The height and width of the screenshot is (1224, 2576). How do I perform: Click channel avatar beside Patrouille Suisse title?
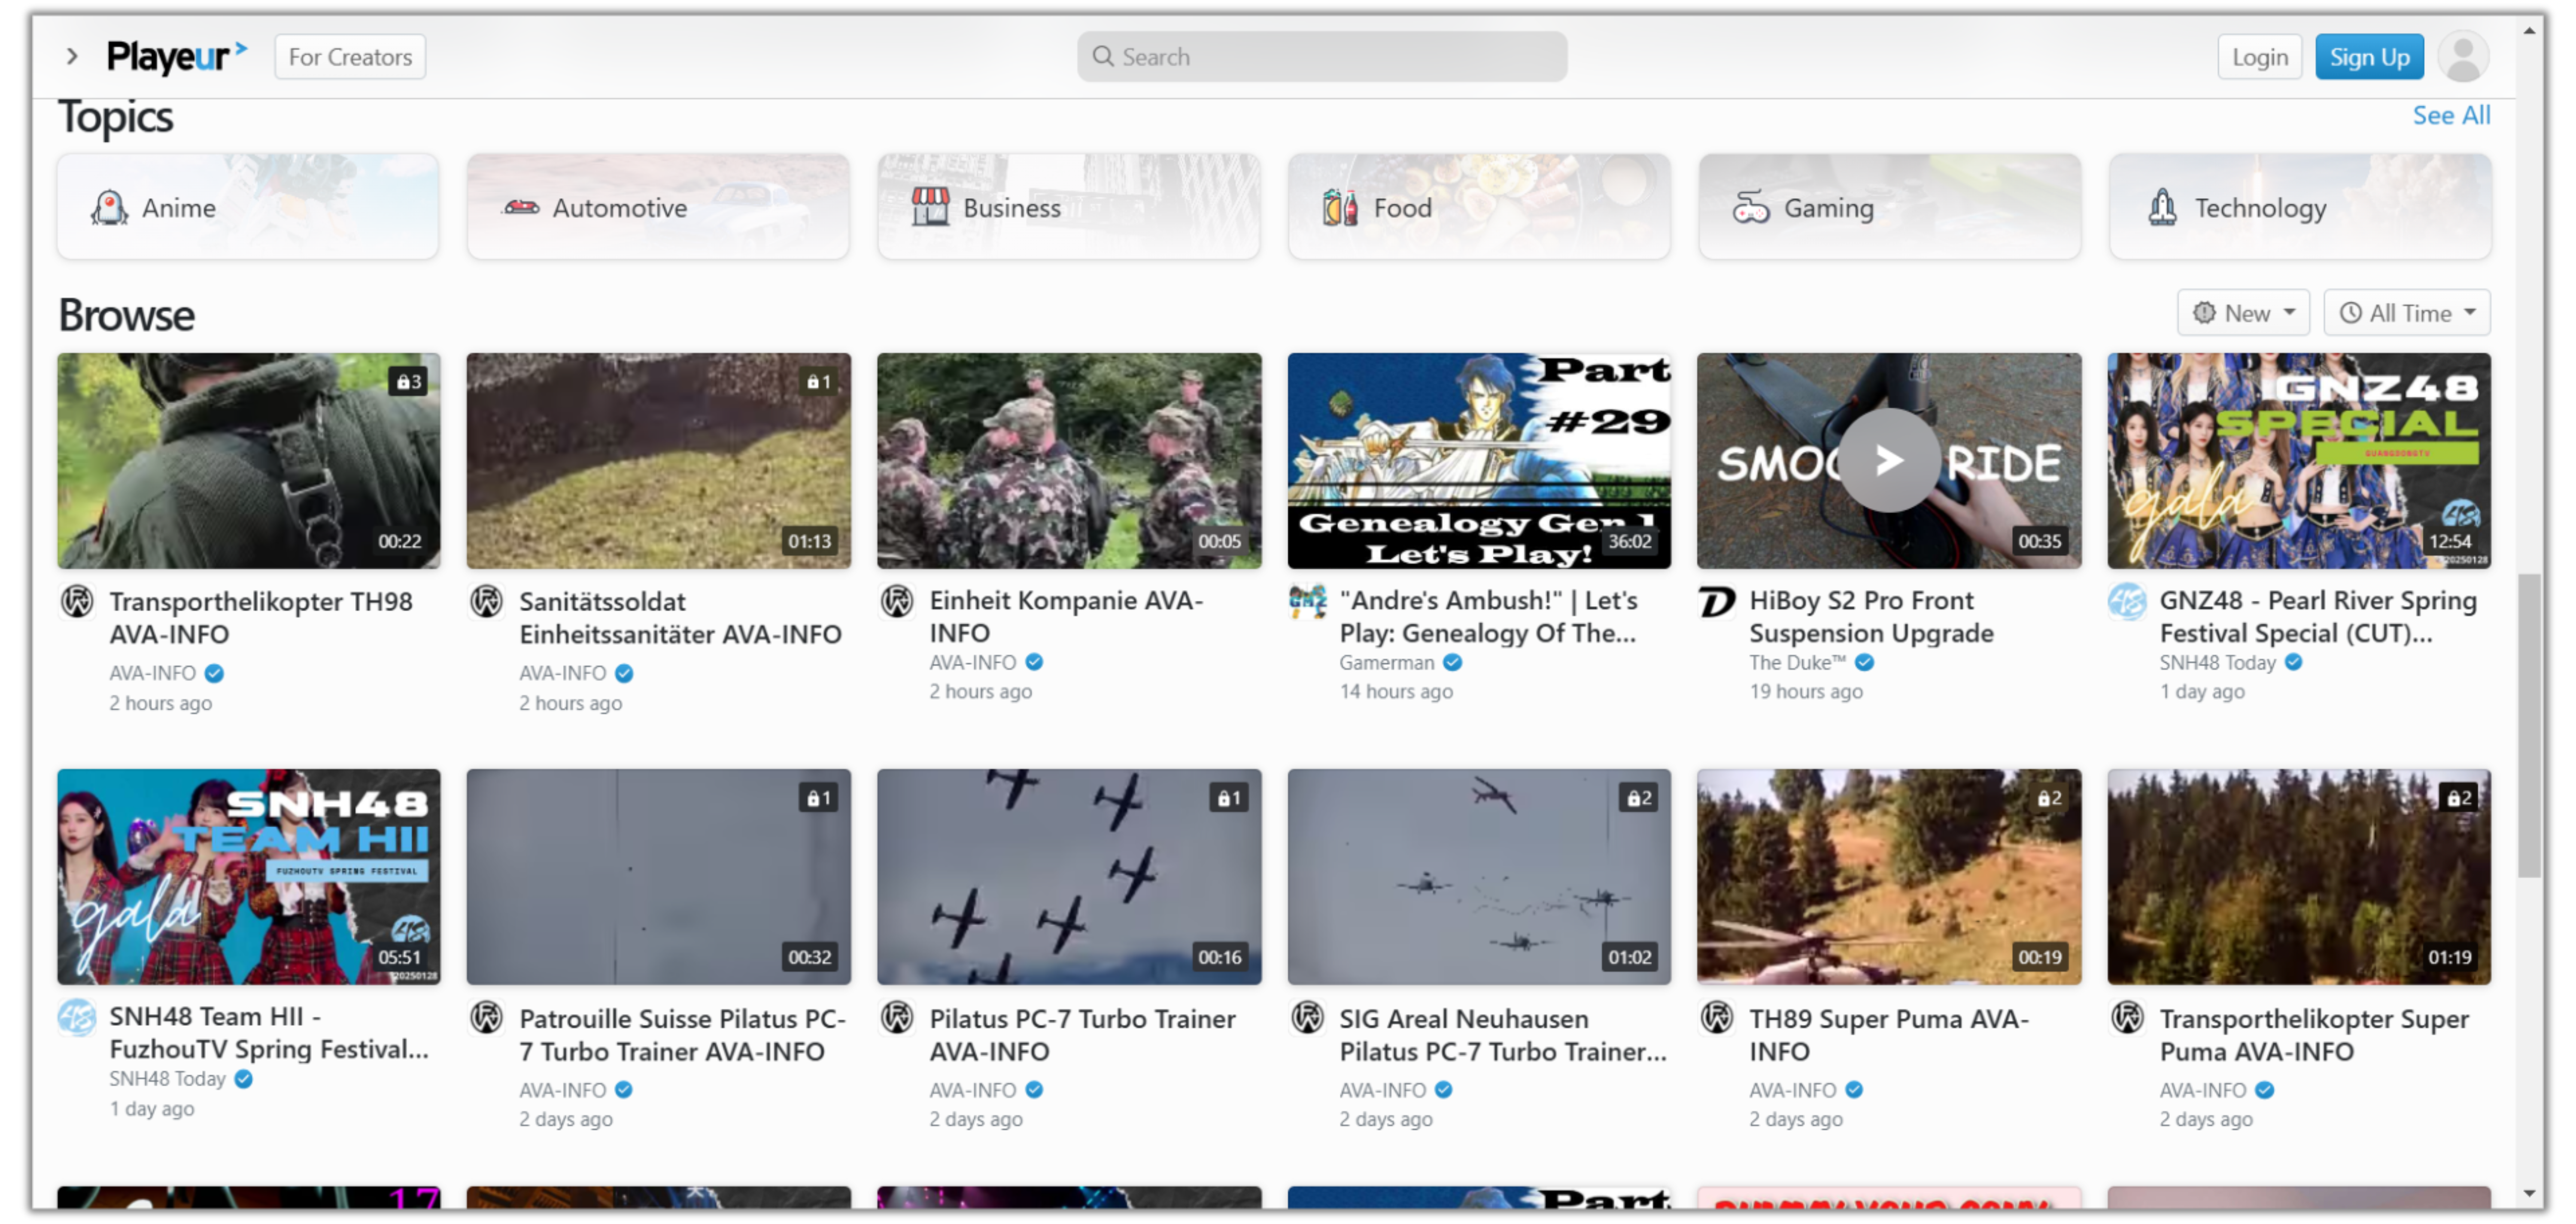[x=487, y=1018]
